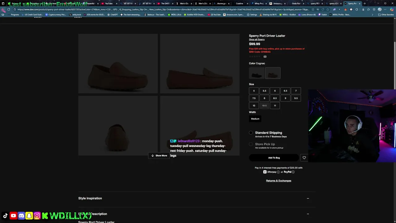396x223 pixels.
Task: Open Lumo (Proton AI) bookmark
Action: (307, 15)
